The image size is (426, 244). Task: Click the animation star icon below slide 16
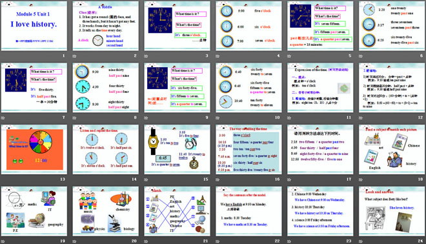click(x=218, y=179)
